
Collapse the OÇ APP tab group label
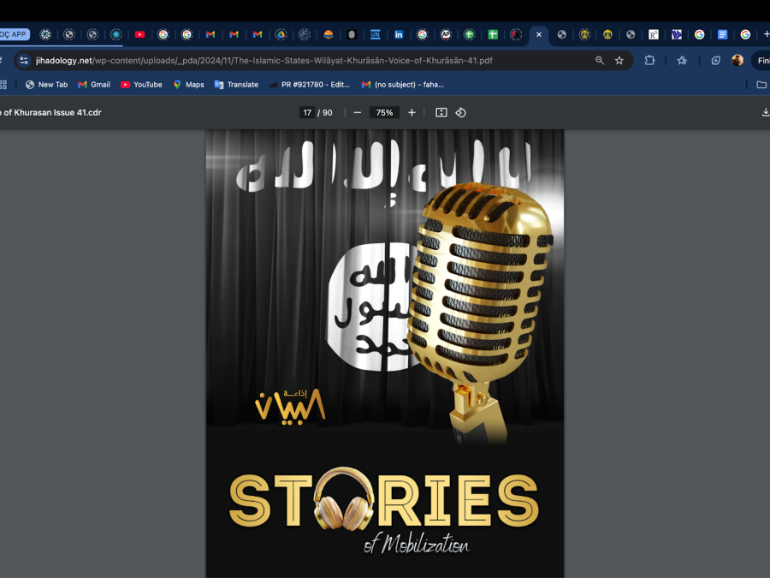click(x=15, y=34)
